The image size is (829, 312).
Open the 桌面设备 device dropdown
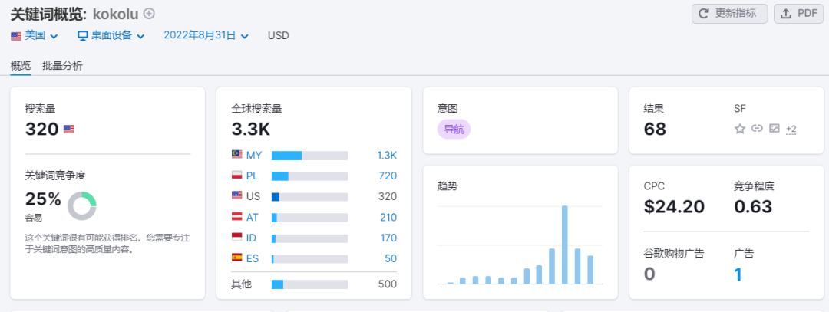tap(111, 35)
